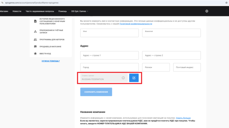Expand the Об Epic Games dropdown
Screen dimensions: 229x128
tap(79, 11)
